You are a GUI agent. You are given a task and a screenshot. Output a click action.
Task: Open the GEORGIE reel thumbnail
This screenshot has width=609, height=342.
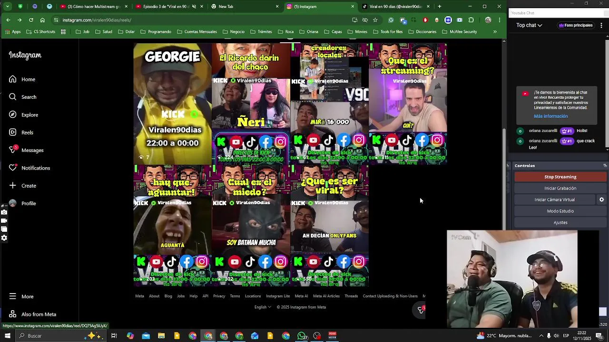pyautogui.click(x=172, y=104)
